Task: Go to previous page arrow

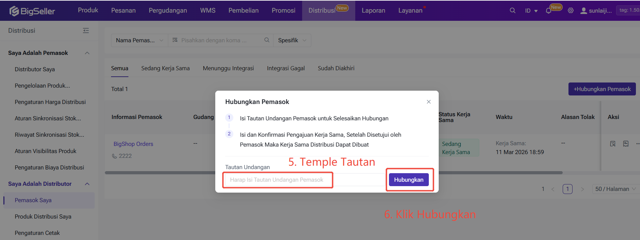Action: click(553, 189)
